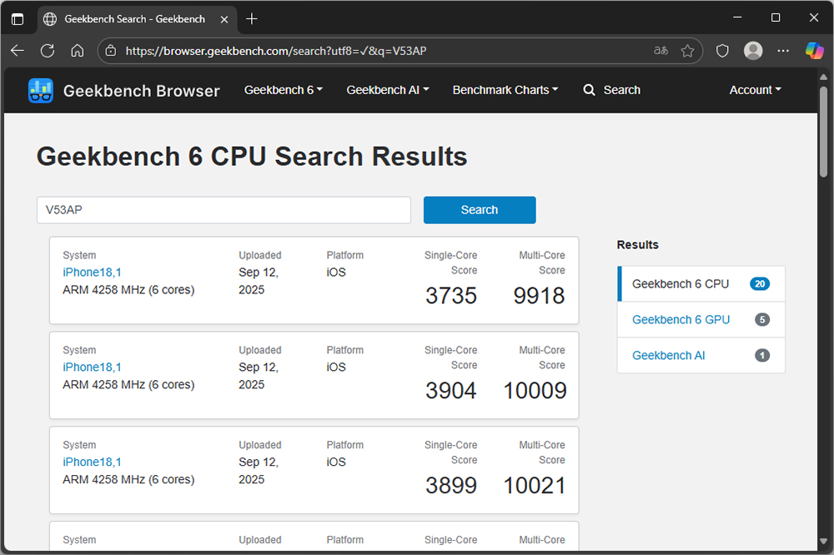Screen dimensions: 834x555
Task: Expand the Geekbench 6 menu
Action: (283, 90)
